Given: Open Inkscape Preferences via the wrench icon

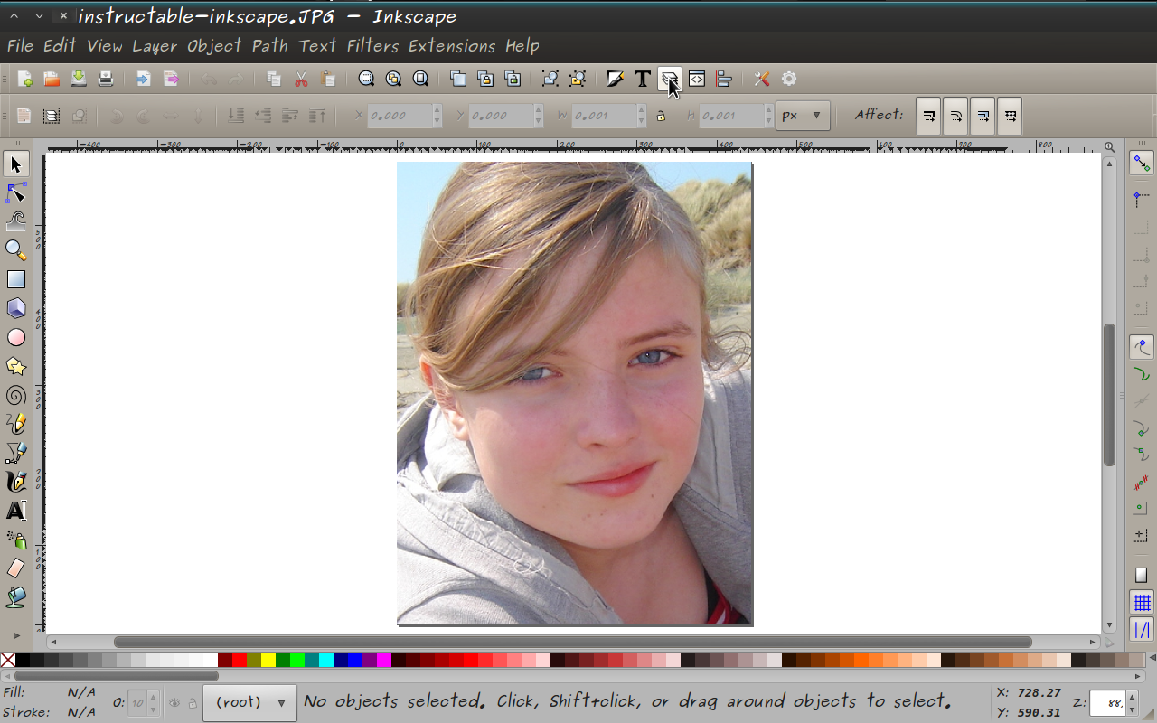Looking at the screenshot, I should tap(761, 79).
